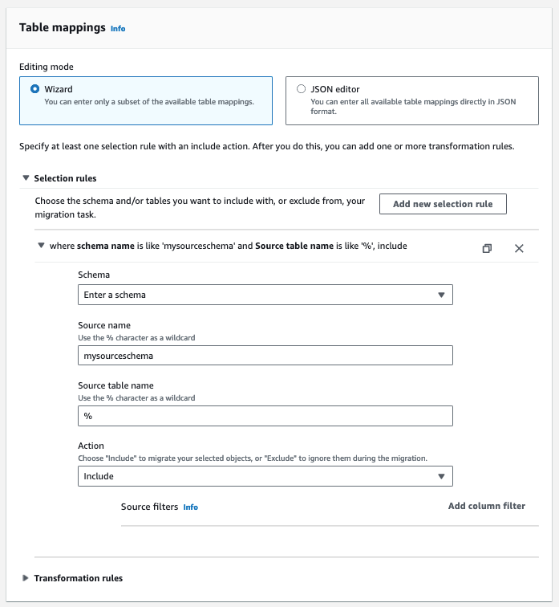Focus the Source name field
559x607 pixels.
(265, 355)
